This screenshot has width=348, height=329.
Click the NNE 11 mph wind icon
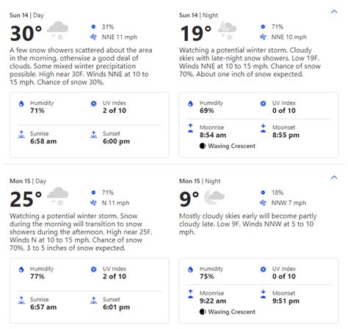93,37
